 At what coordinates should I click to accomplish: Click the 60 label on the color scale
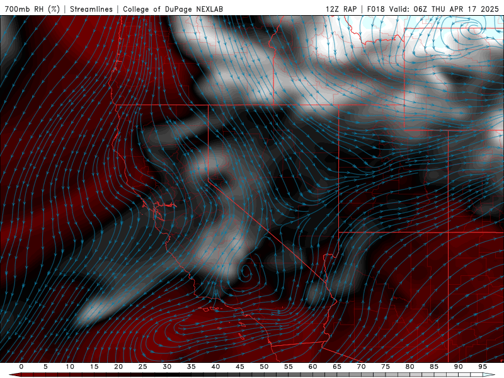click(x=312, y=367)
